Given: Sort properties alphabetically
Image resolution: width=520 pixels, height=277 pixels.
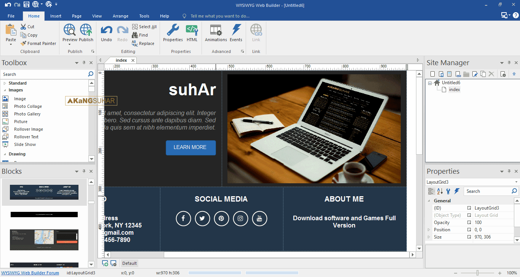Looking at the screenshot, I should click(440, 191).
